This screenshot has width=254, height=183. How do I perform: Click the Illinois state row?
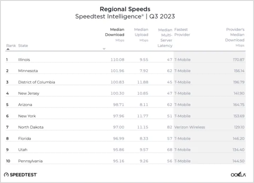point(24,60)
